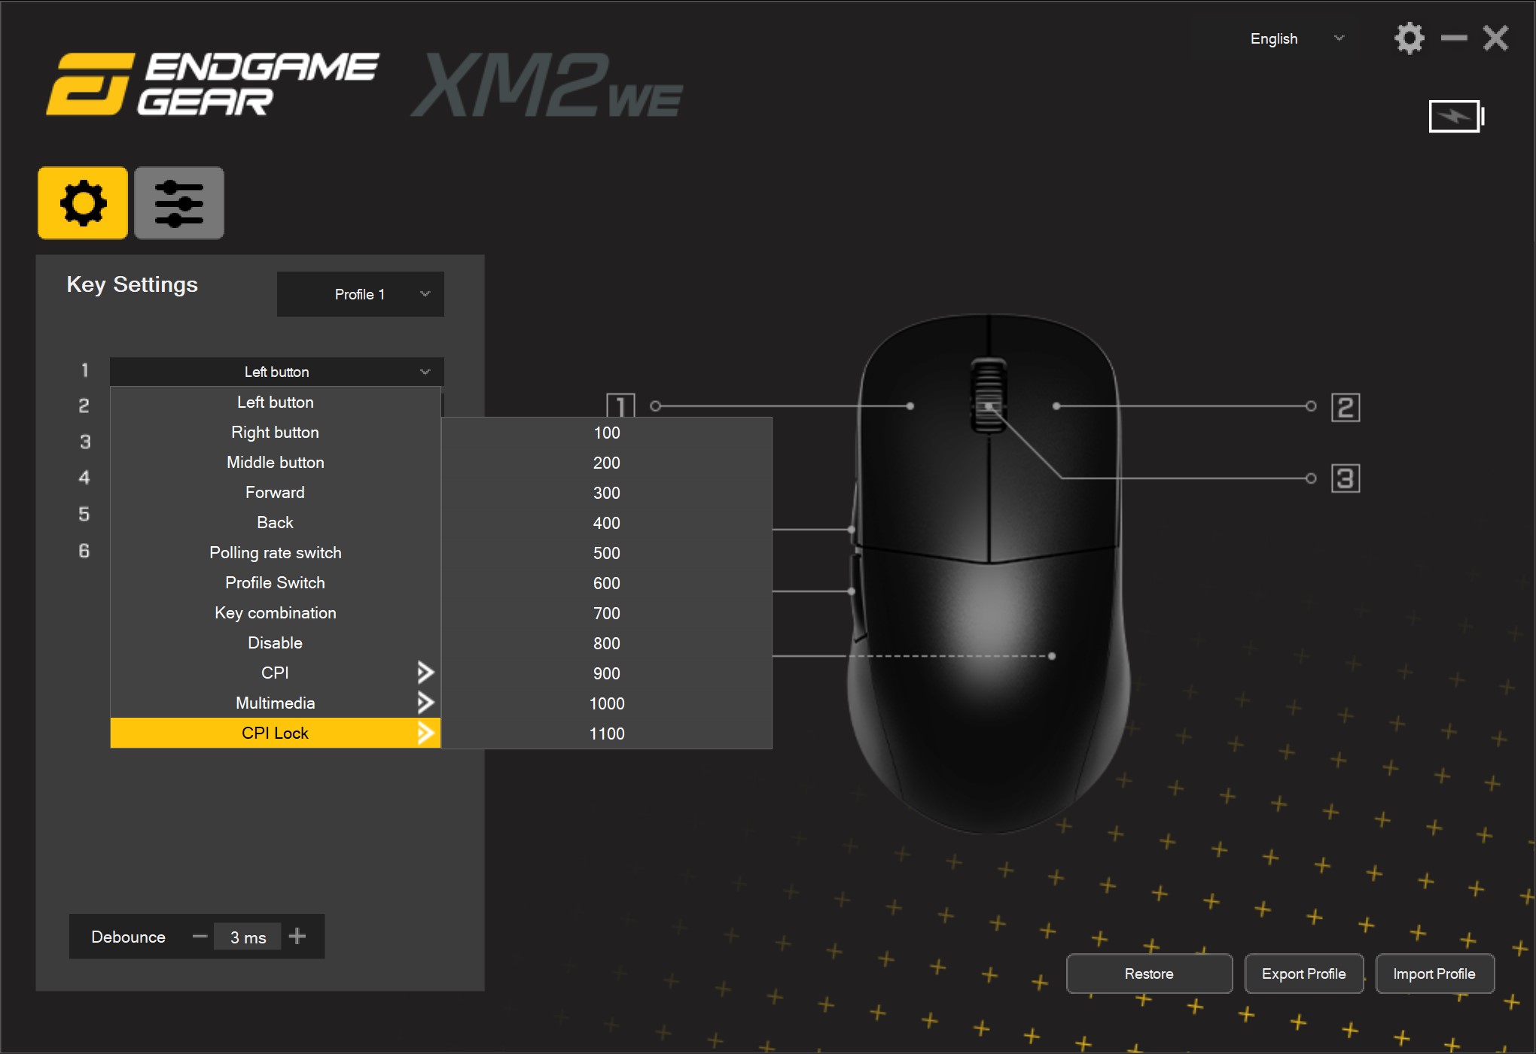Screen dimensions: 1536x1054
Task: Open the sliders performance settings tab
Action: pos(179,203)
